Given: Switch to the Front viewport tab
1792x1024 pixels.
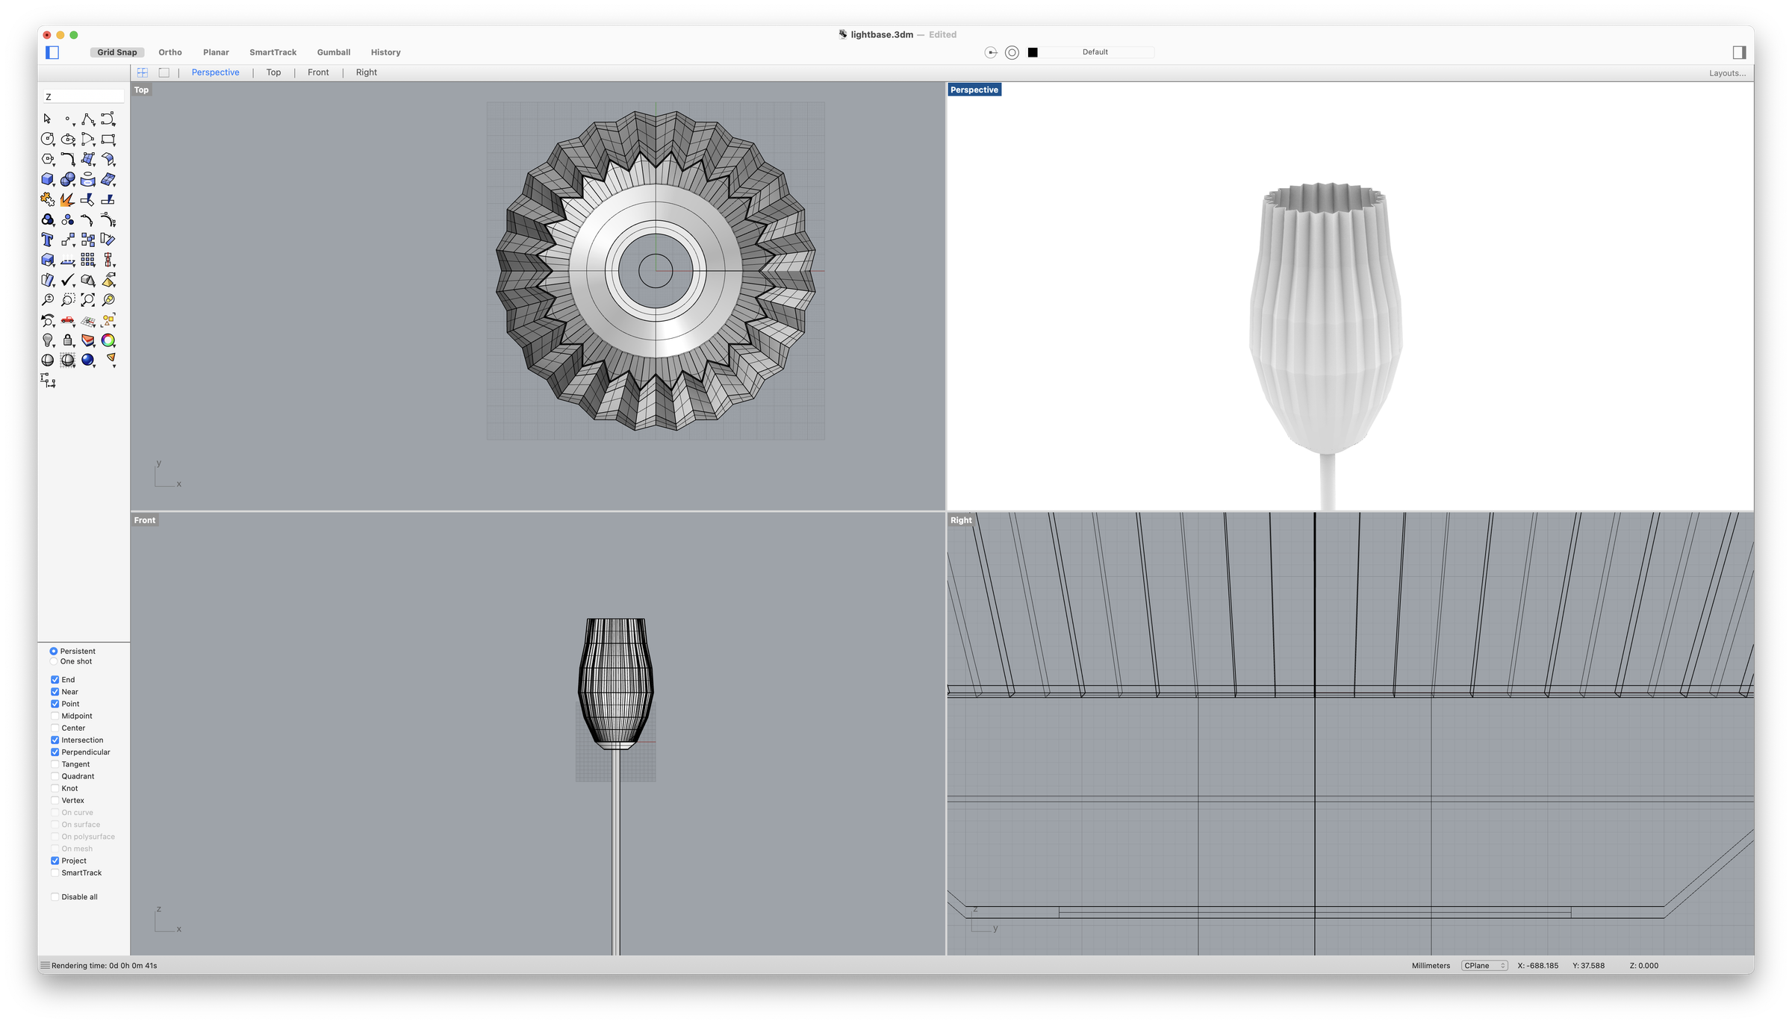Looking at the screenshot, I should coord(318,72).
